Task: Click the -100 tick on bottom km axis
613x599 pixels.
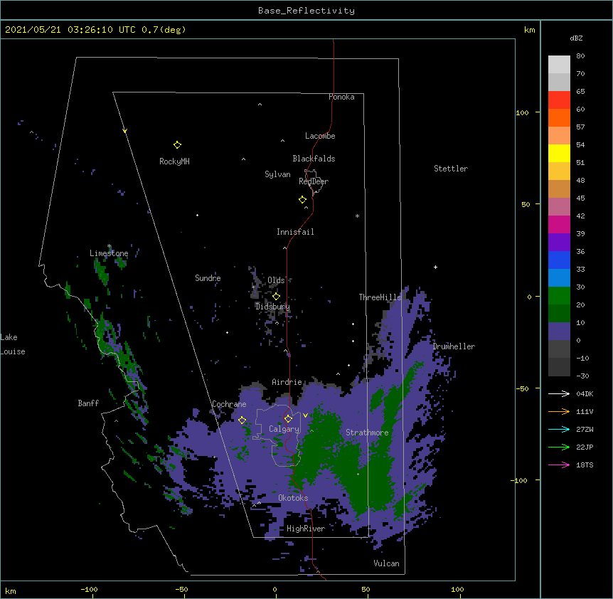Action: pos(89,589)
